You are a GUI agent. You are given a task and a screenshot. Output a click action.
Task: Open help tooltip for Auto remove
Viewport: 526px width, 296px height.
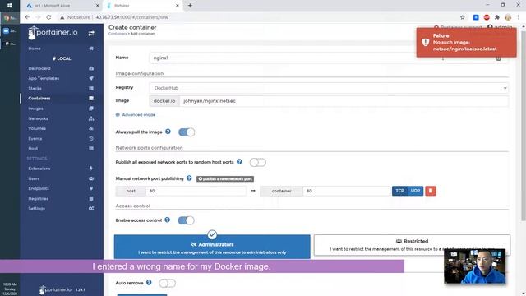click(x=149, y=283)
